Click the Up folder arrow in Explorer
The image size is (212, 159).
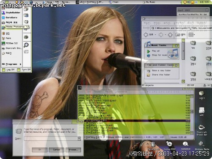(x=170, y=35)
